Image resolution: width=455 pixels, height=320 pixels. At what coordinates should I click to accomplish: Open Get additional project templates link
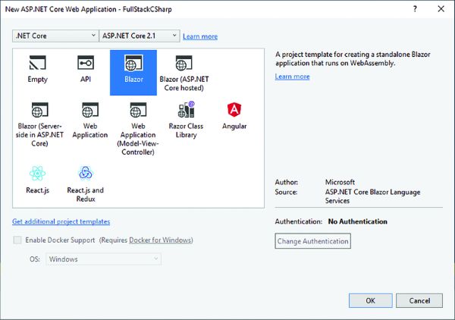[x=61, y=221]
